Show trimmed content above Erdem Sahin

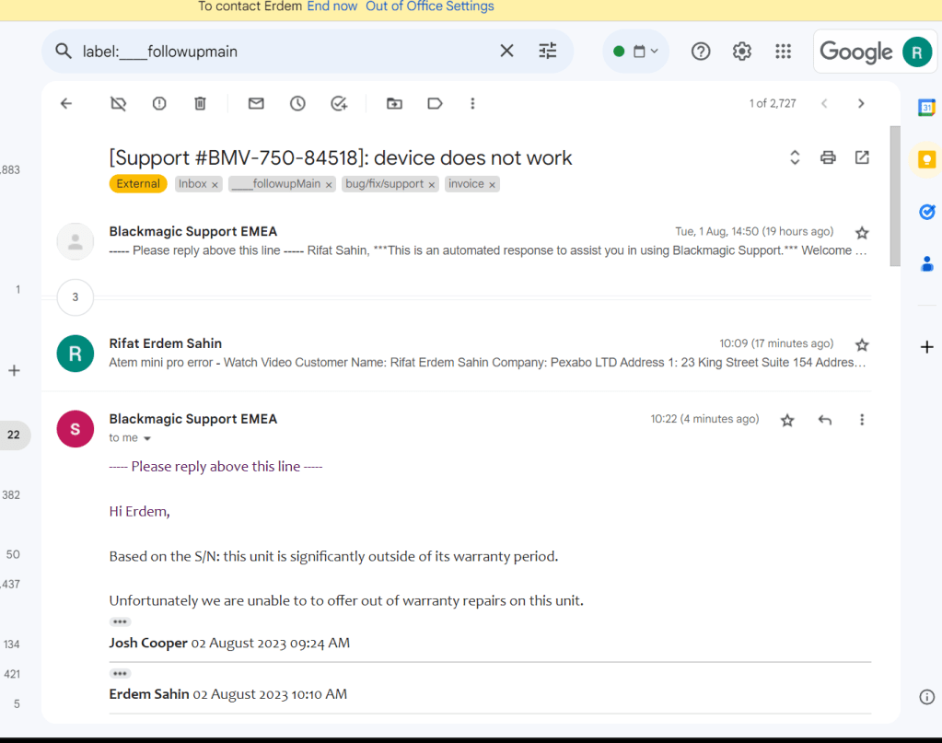(120, 673)
